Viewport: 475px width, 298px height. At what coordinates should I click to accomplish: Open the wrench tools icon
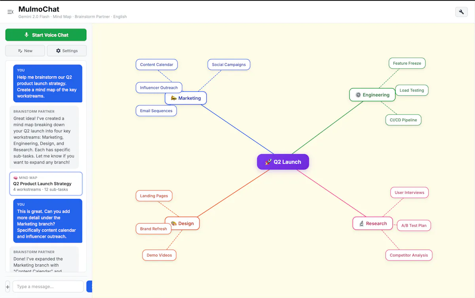coord(461,12)
